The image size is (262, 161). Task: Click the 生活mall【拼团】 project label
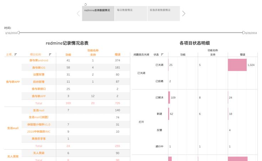click(38, 117)
